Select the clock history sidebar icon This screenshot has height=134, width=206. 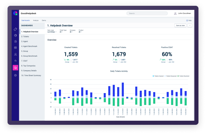point(15,35)
